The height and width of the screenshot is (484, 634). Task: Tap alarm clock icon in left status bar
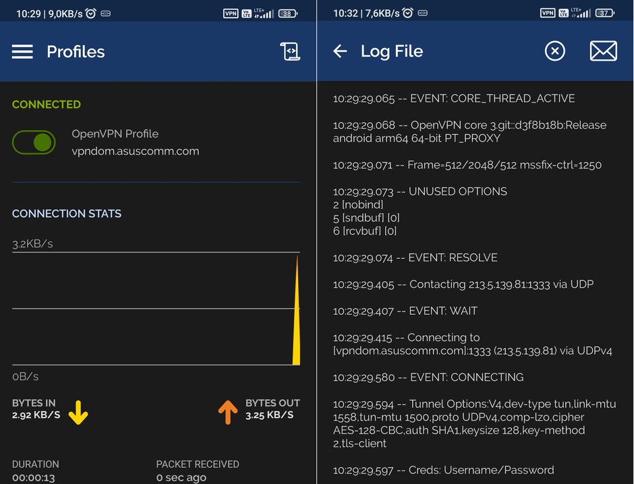pos(91,13)
